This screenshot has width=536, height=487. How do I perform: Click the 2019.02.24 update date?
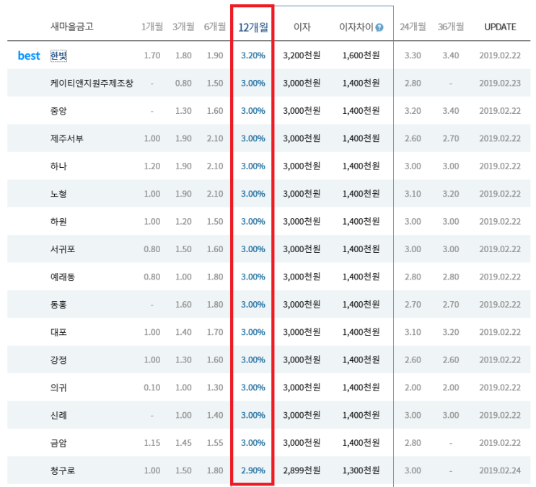(500, 470)
